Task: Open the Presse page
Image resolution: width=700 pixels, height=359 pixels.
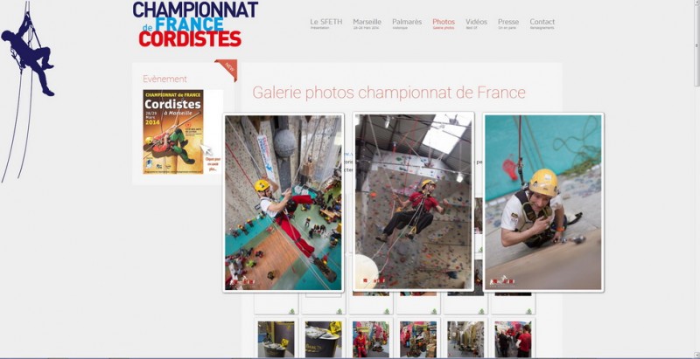Action: (508, 24)
